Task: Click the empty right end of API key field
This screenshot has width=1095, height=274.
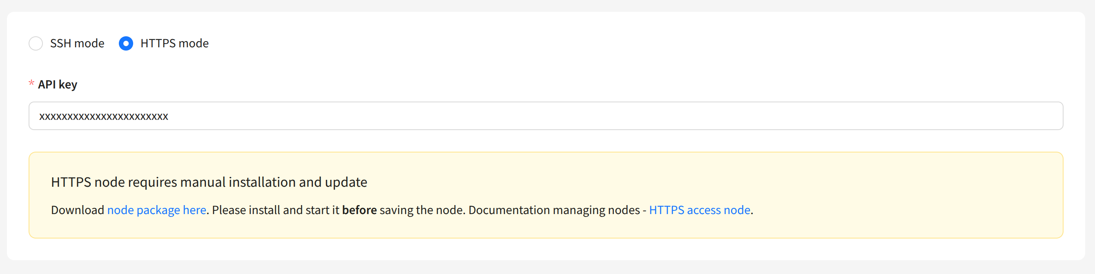Action: [1020, 116]
